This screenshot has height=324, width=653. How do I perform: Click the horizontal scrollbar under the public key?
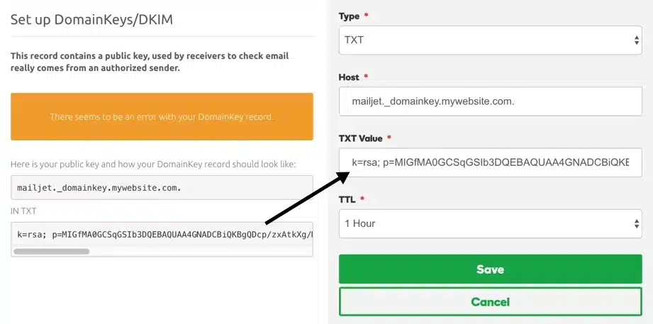[52, 251]
